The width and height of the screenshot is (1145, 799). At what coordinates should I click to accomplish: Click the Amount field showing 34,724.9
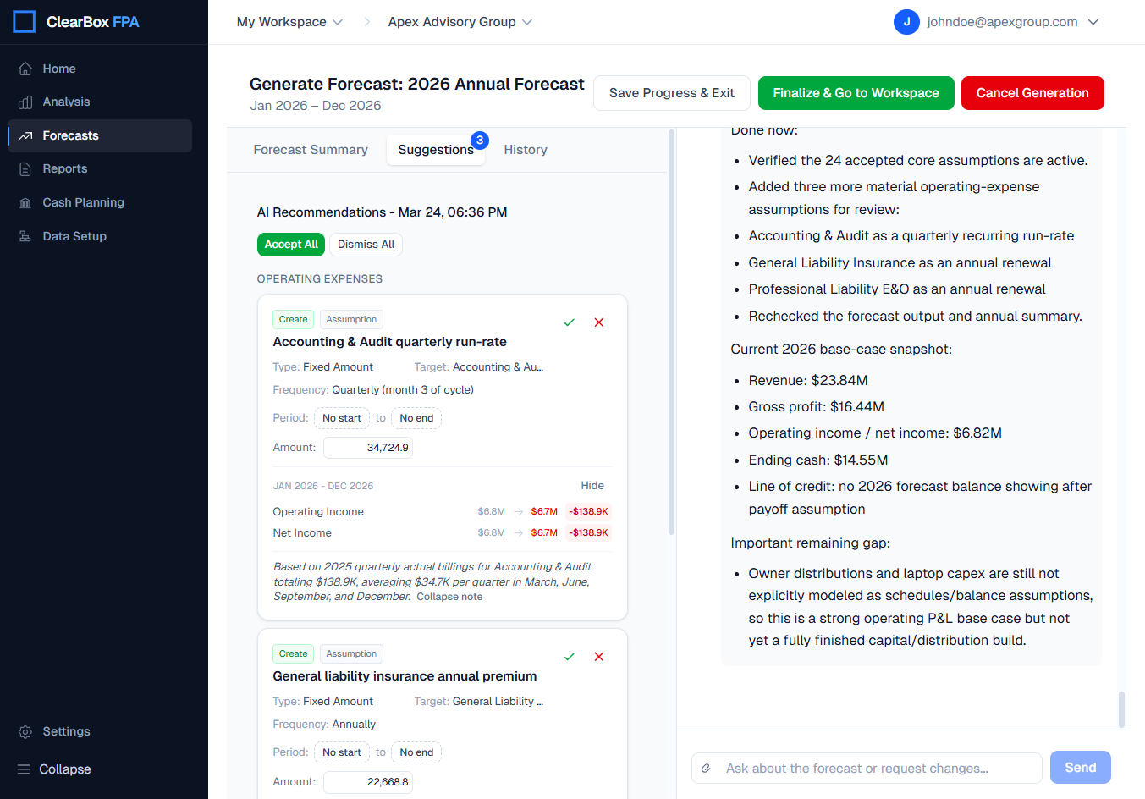pos(367,447)
